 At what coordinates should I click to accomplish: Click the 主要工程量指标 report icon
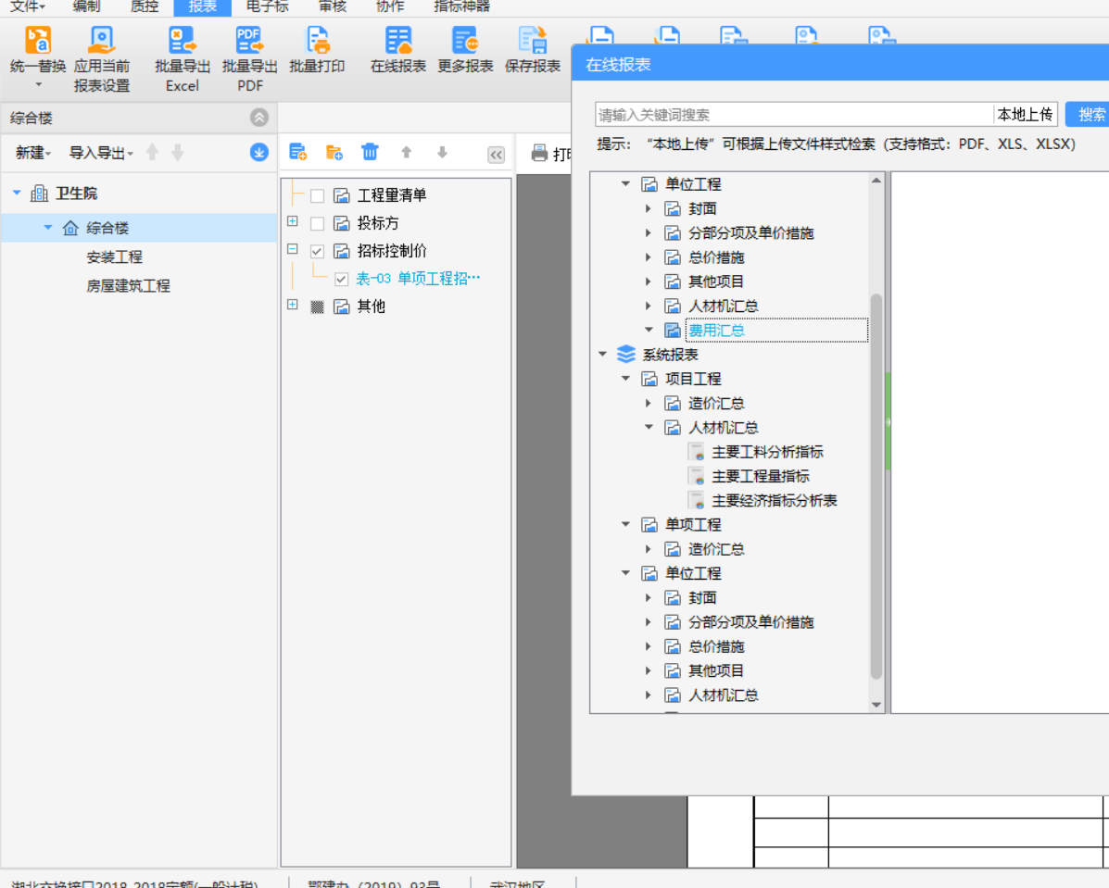[x=696, y=476]
